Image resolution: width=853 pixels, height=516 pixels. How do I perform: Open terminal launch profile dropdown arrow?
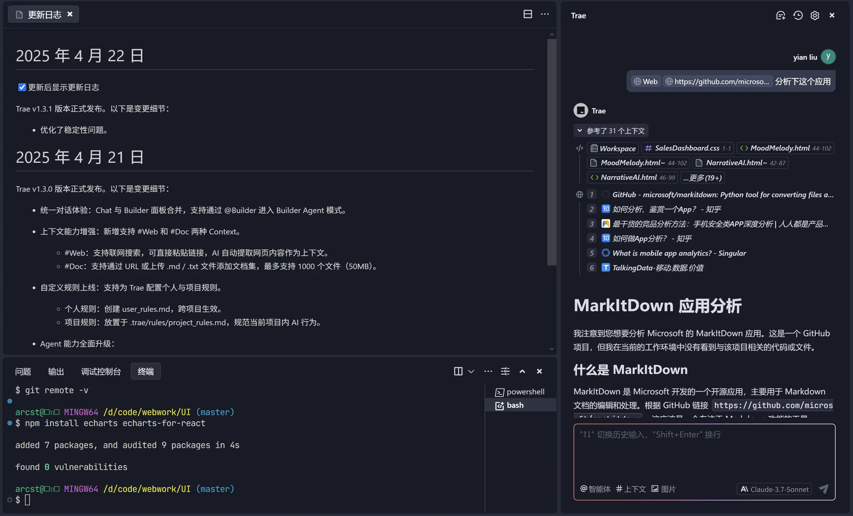471,371
